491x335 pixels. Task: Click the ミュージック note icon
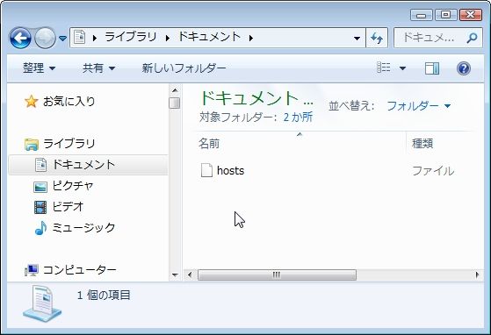(40, 228)
